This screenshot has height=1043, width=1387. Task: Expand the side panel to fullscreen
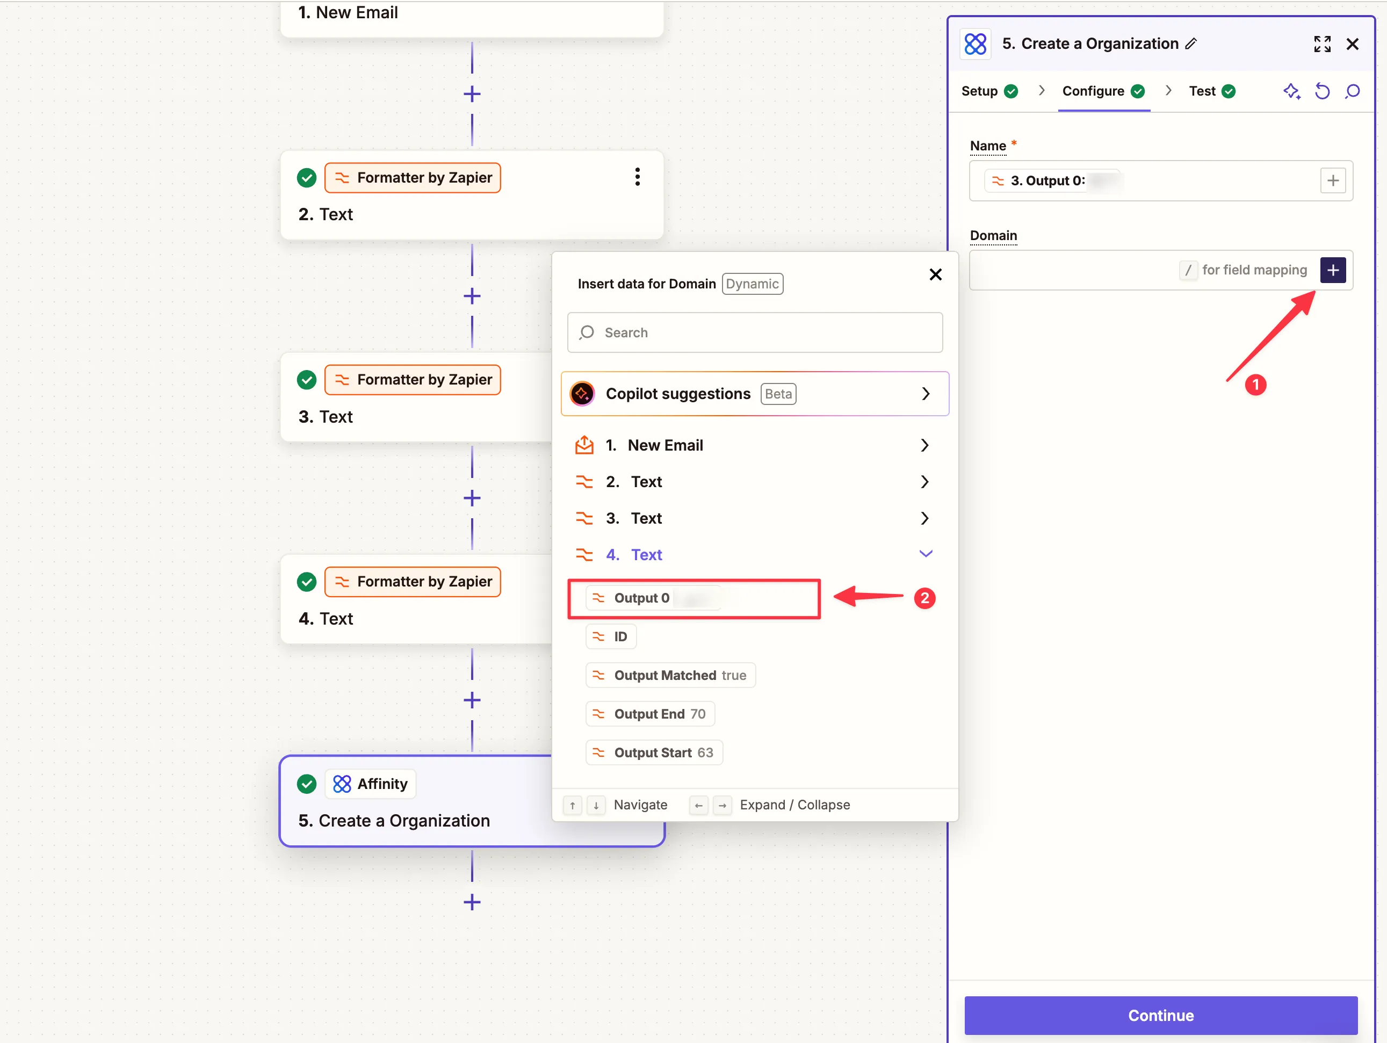(1323, 44)
